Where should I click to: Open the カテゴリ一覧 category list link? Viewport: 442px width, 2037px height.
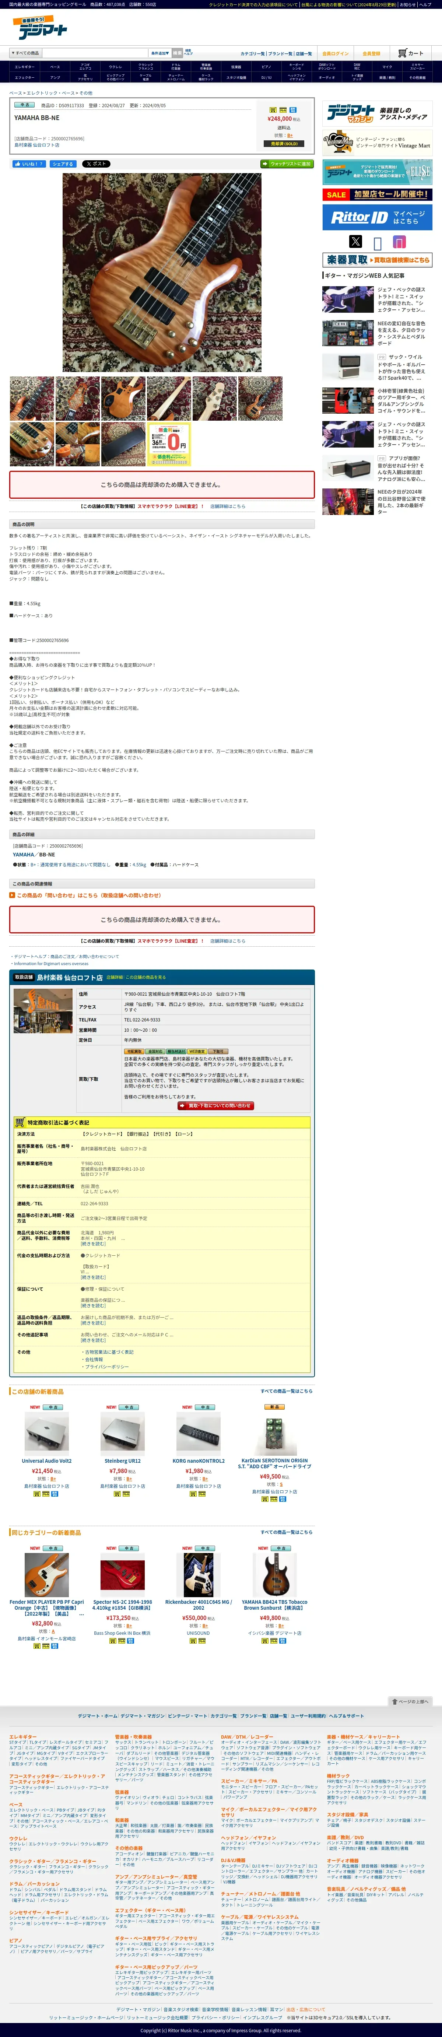click(x=252, y=54)
